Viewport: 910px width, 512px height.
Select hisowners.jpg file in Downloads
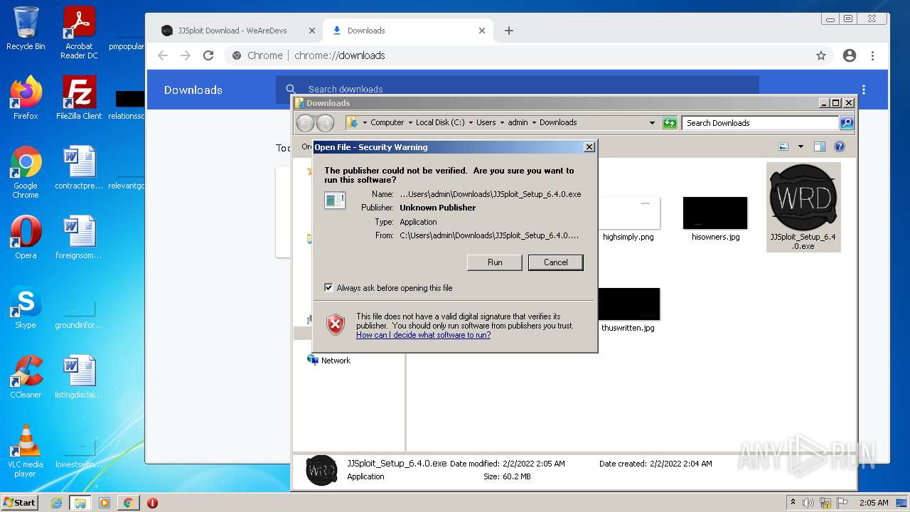tap(715, 219)
